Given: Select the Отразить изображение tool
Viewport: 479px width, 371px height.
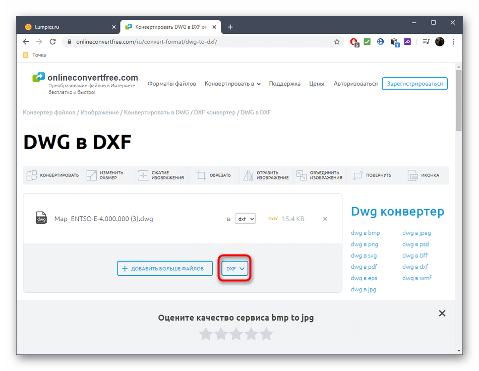Looking at the screenshot, I should point(266,175).
